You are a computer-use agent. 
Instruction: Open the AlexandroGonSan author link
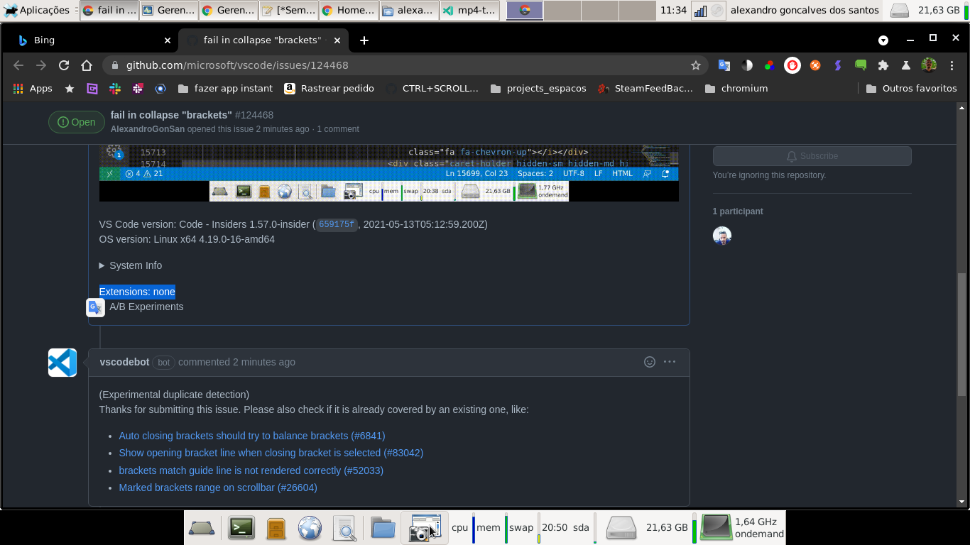pos(148,129)
